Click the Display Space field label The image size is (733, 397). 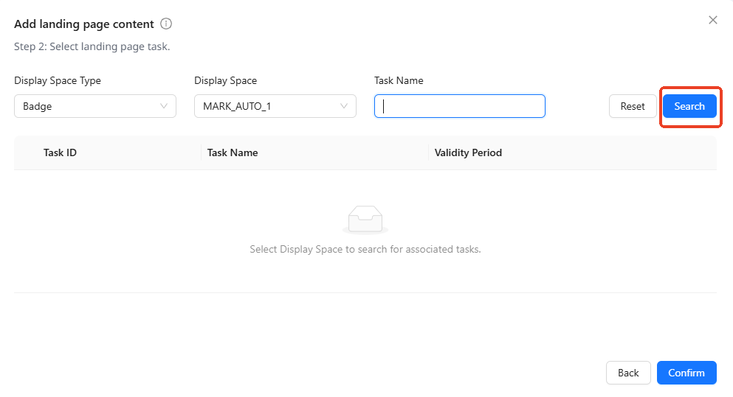click(225, 80)
